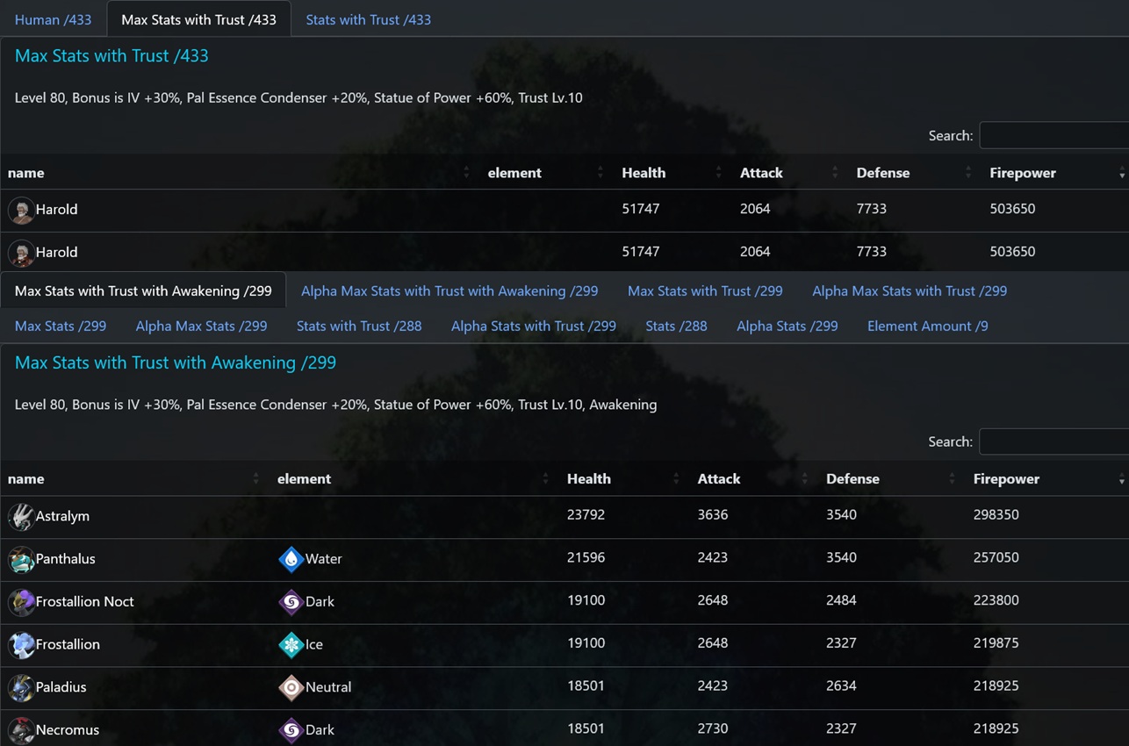This screenshot has height=746, width=1129.
Task: Click Frostallion Noct's Defense value 2484
Action: tap(841, 601)
